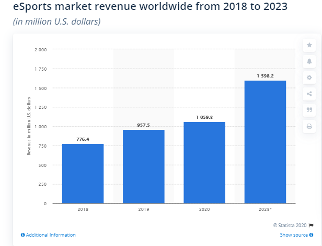Click the info icon after Show source
322x246 pixels.
(311, 235)
